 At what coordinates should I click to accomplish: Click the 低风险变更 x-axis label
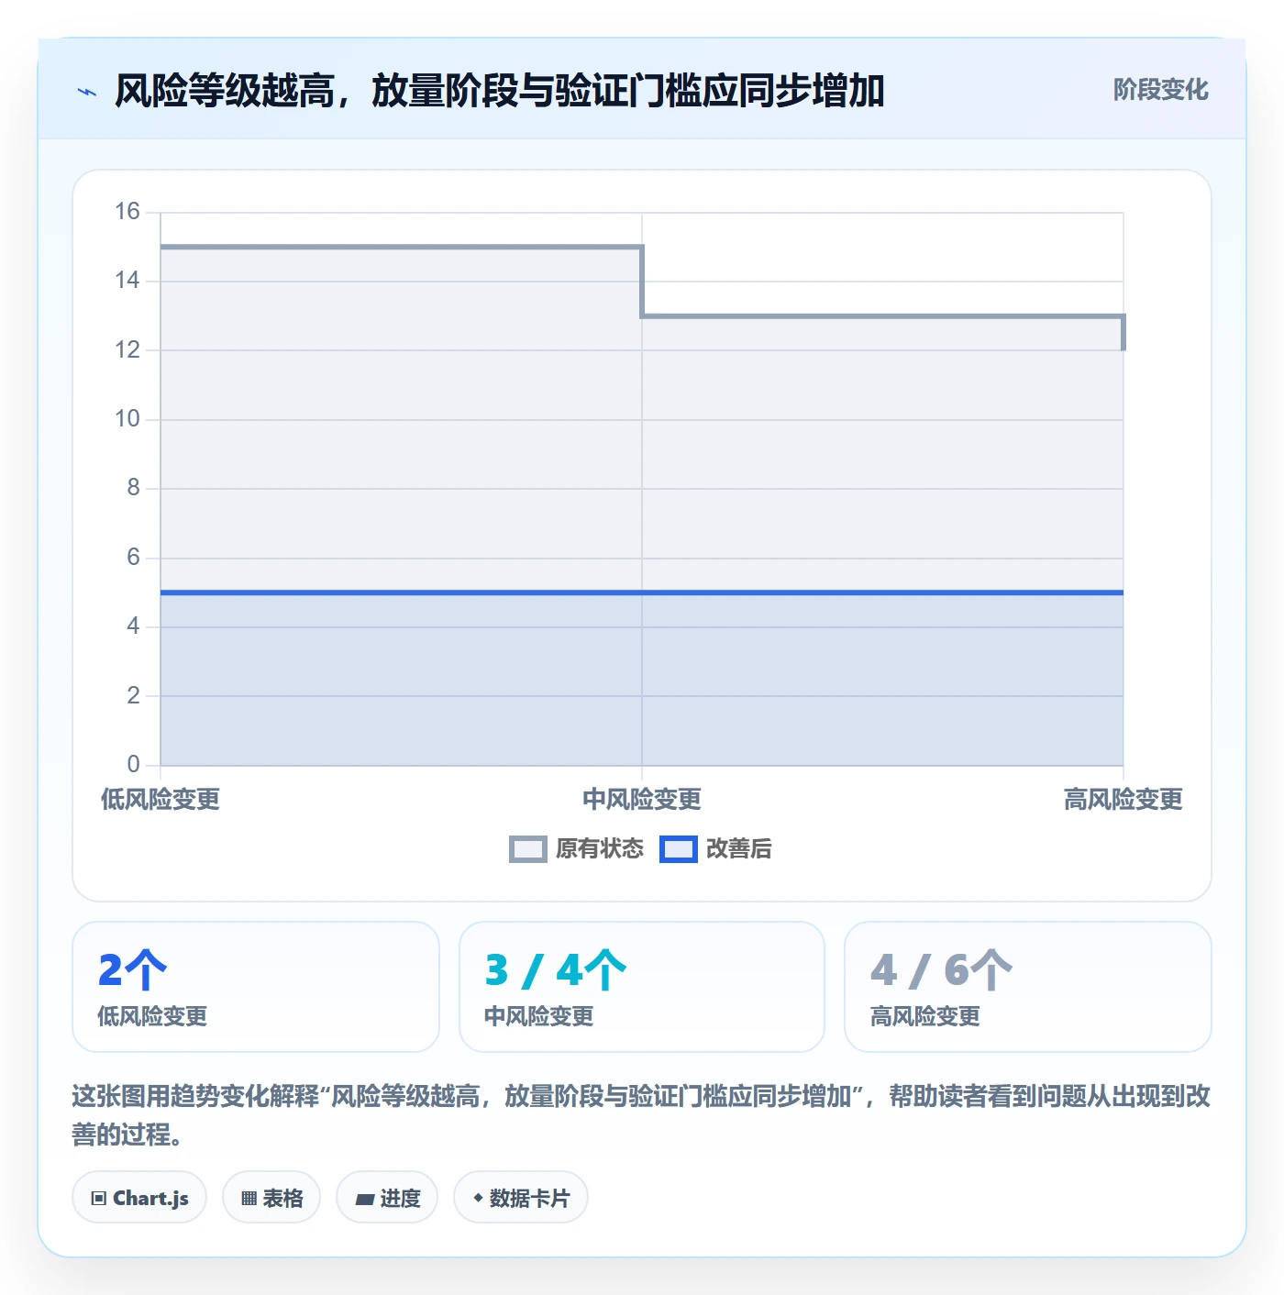[160, 800]
